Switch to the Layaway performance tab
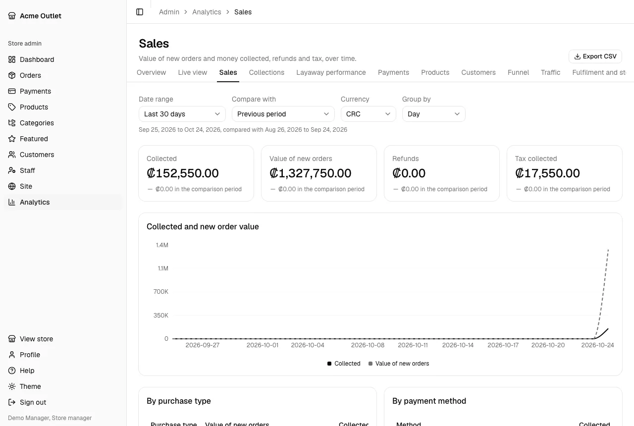The height and width of the screenshot is (426, 634). click(331, 72)
